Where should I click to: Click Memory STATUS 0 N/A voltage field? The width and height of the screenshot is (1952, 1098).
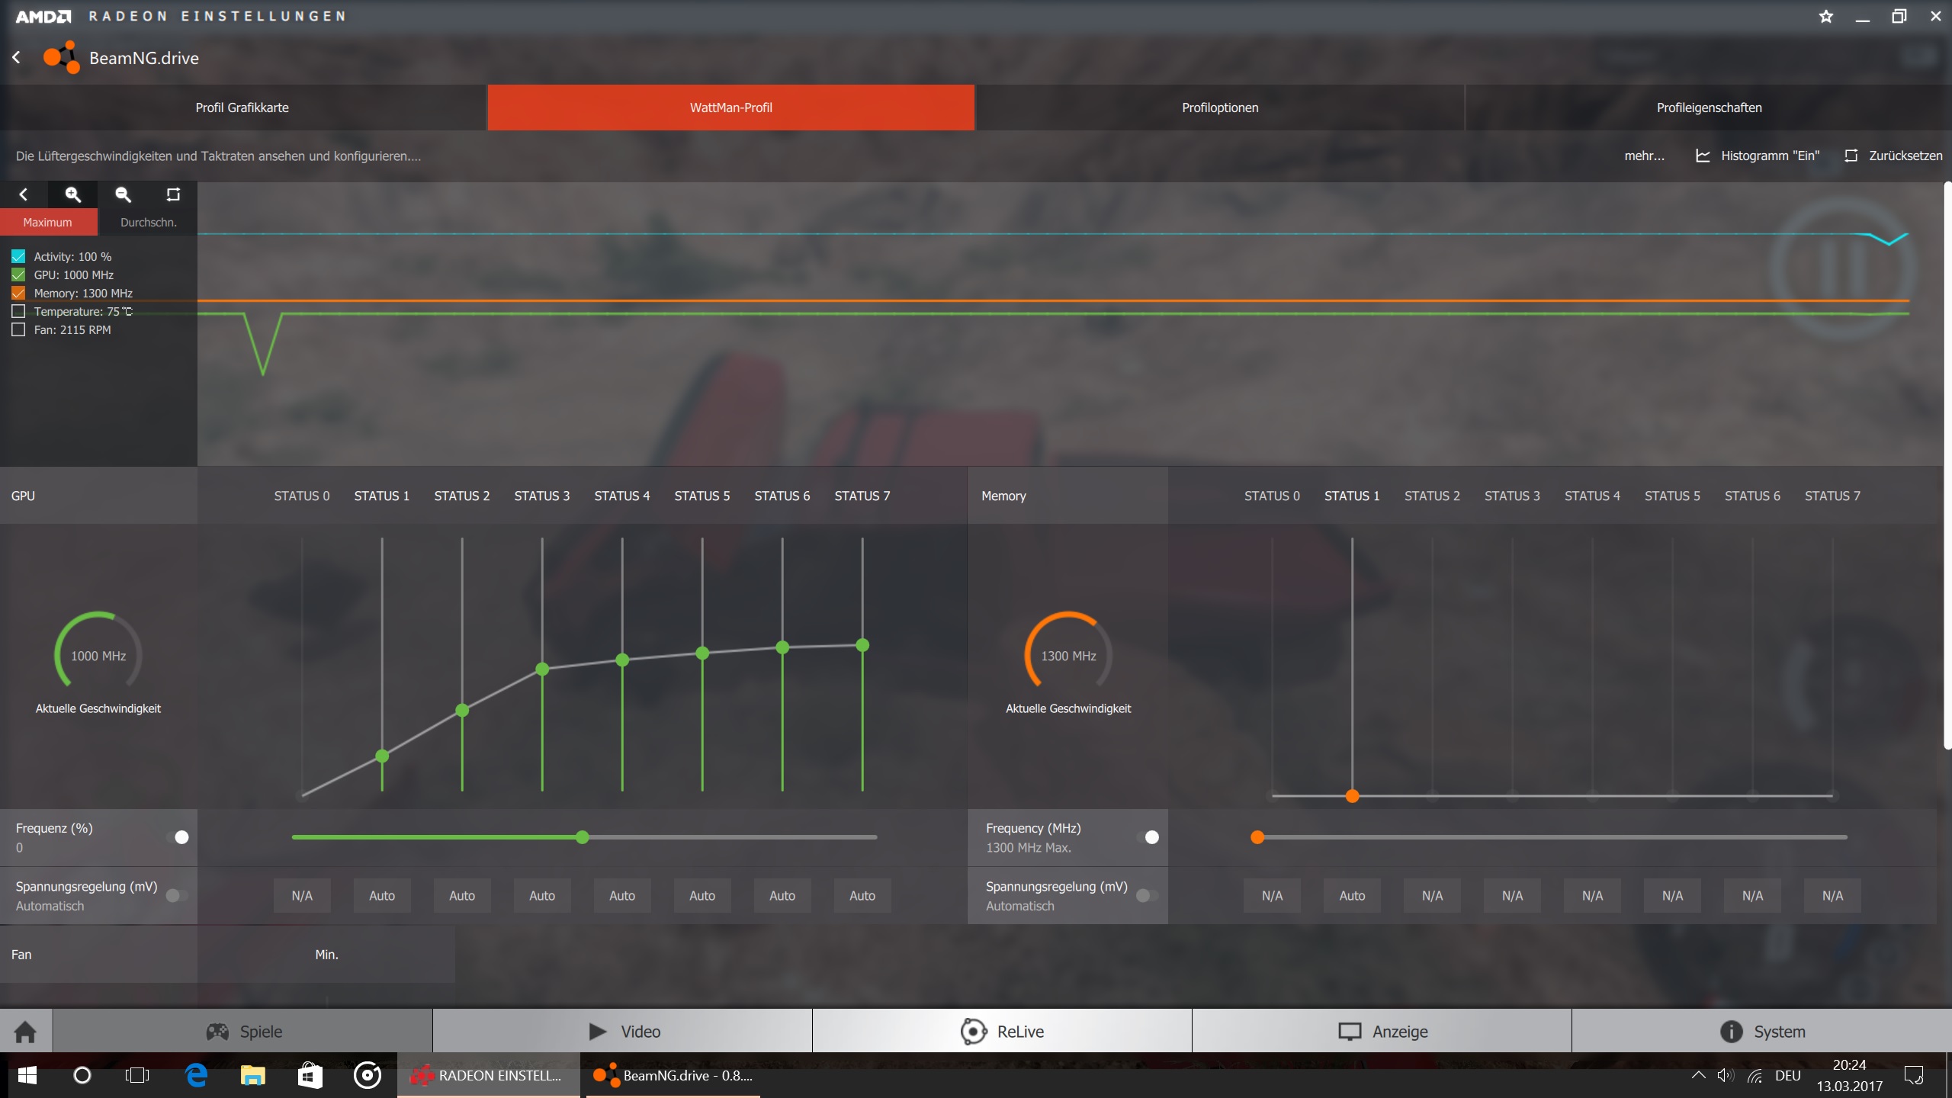point(1272,895)
